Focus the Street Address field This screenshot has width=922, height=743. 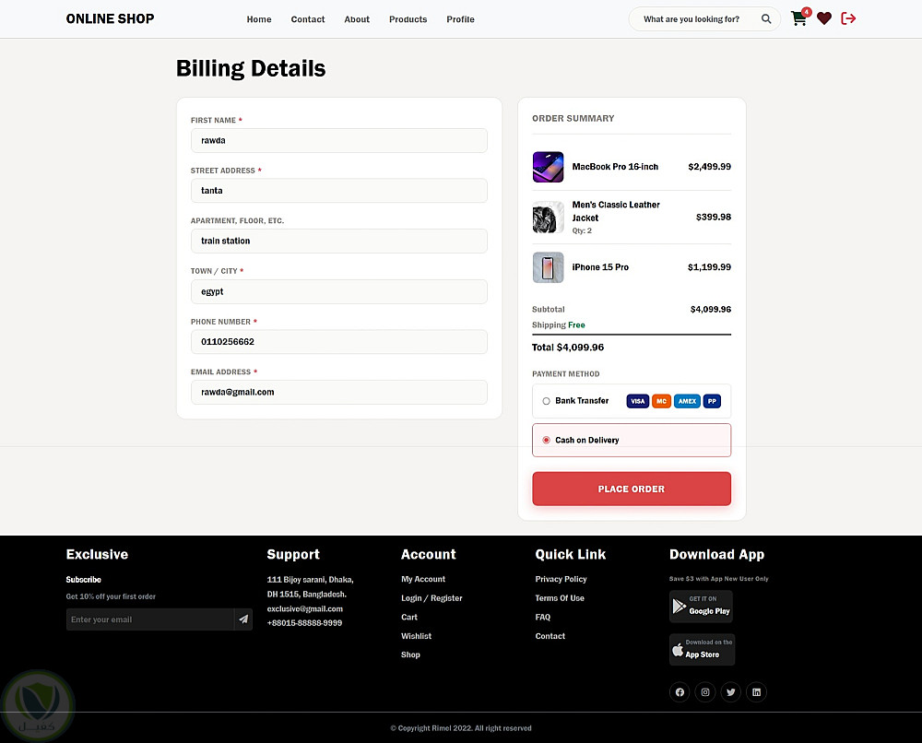(339, 191)
